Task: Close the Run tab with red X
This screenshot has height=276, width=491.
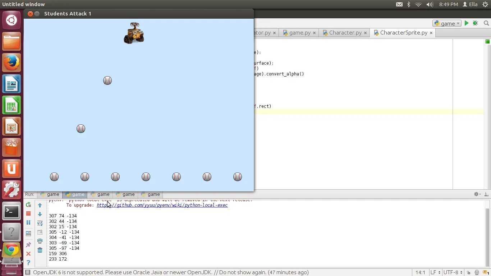Action: tap(28, 254)
